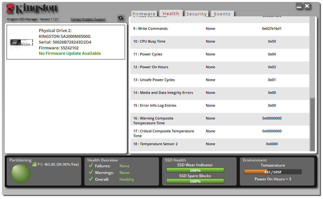
Task: Click the refresh drives icon
Action: [120, 18]
